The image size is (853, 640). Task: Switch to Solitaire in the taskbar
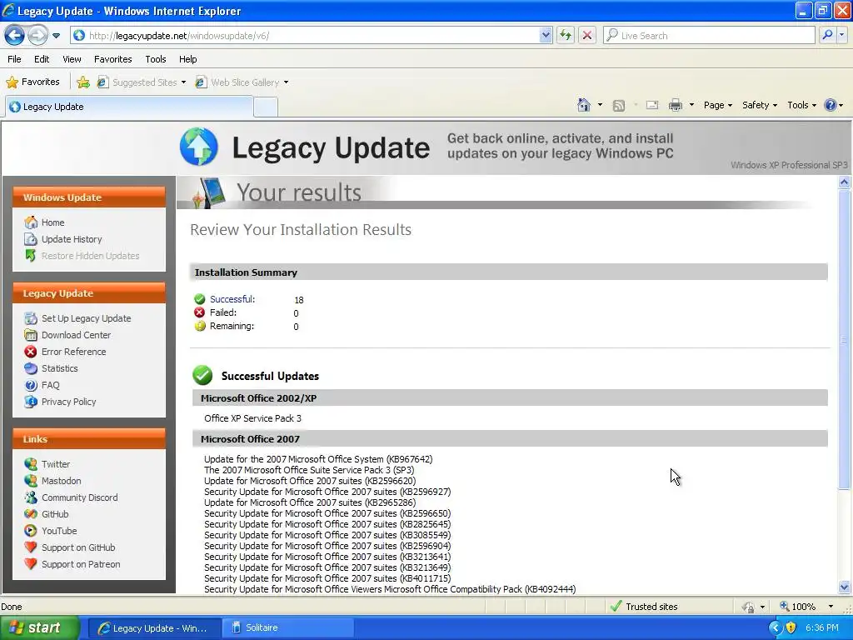(287, 628)
